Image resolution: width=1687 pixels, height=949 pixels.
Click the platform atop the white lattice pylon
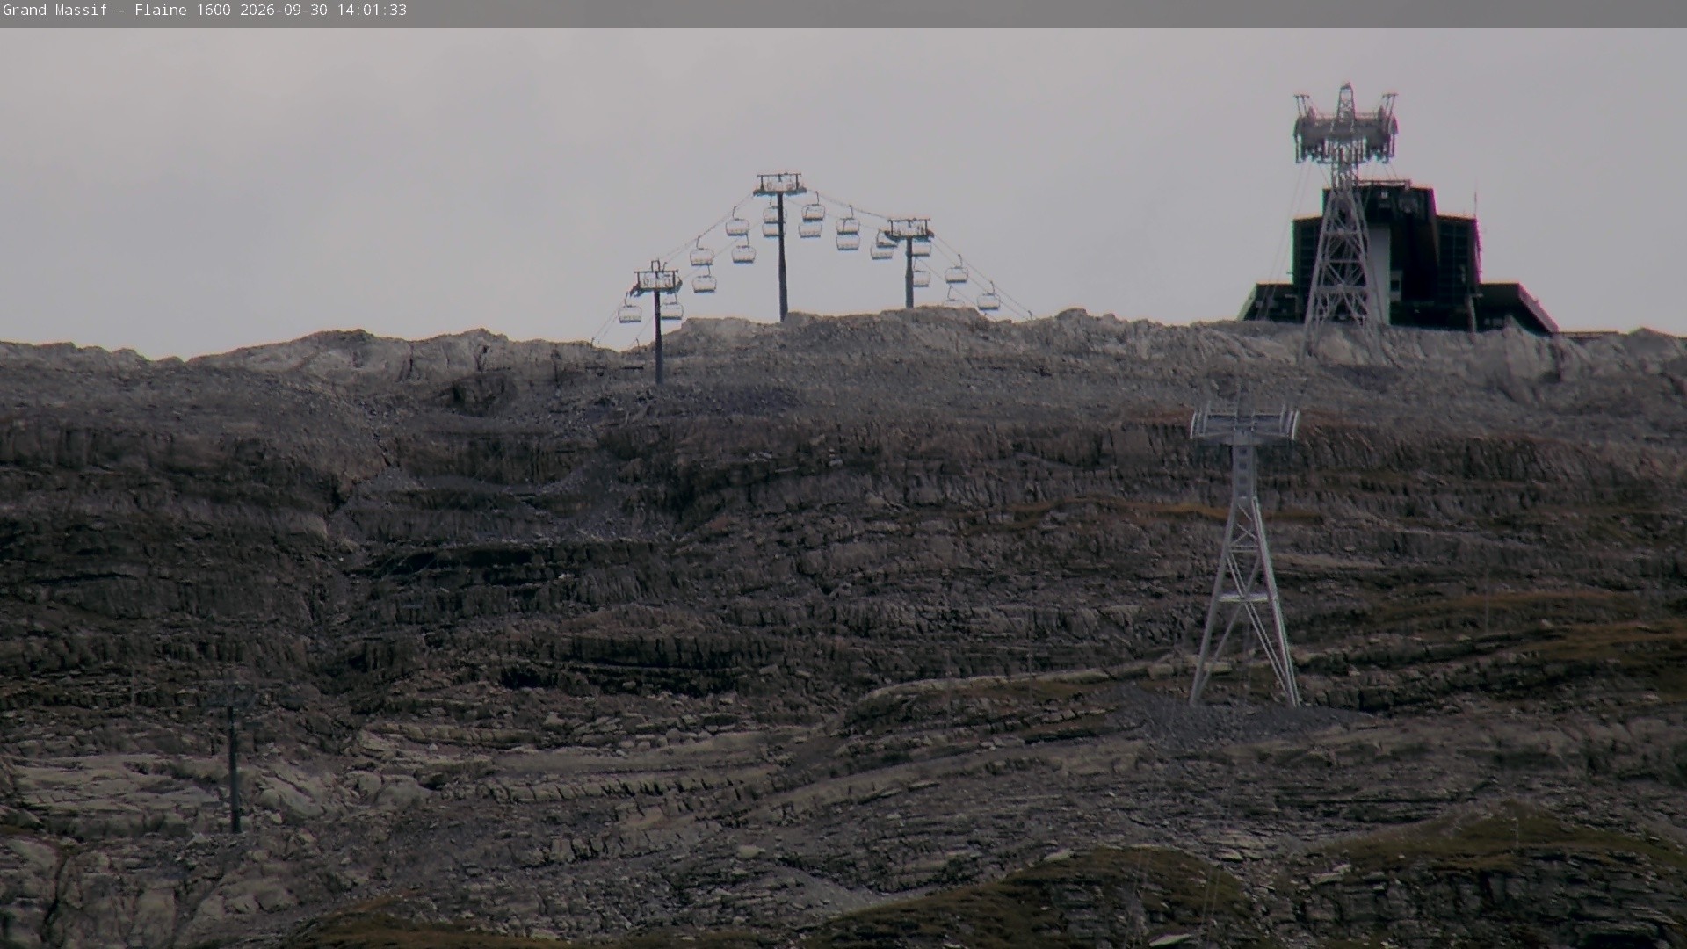[1243, 424]
